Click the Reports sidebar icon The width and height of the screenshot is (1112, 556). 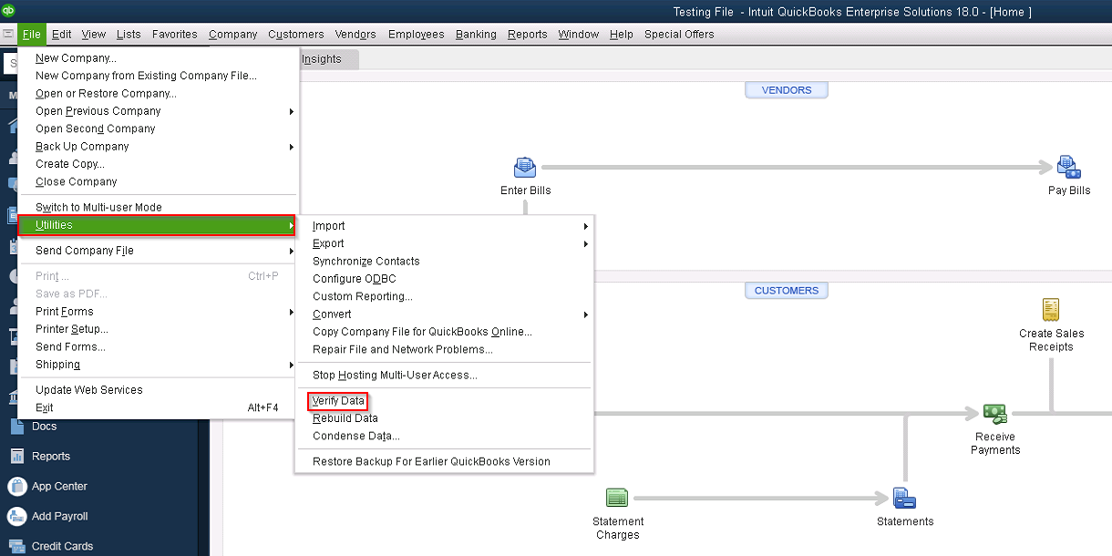pyautogui.click(x=17, y=456)
